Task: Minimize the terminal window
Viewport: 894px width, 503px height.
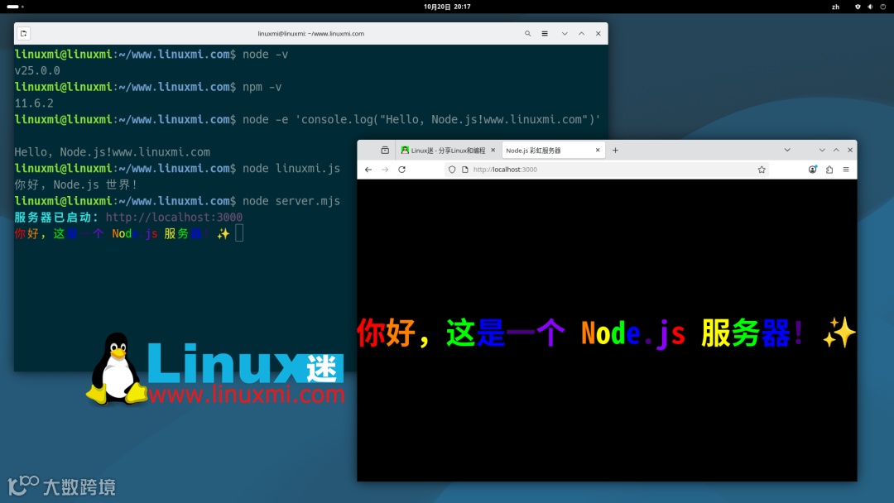Action: coord(565,34)
